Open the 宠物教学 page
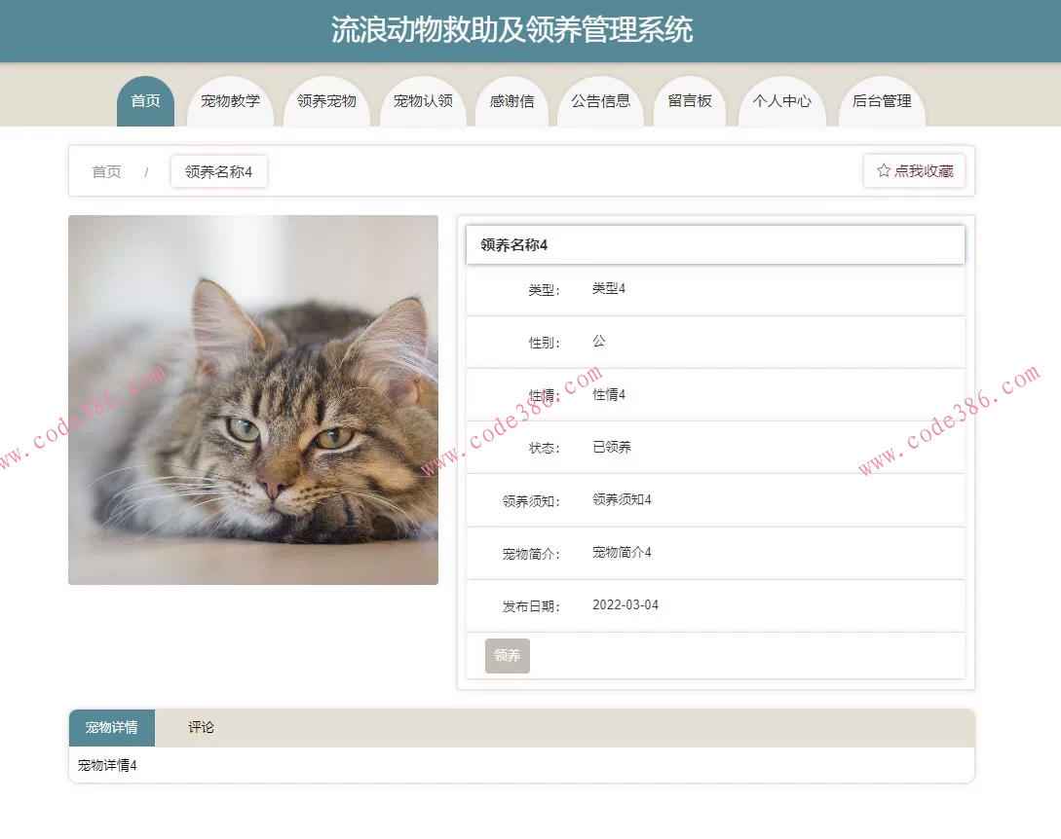 pyautogui.click(x=231, y=99)
